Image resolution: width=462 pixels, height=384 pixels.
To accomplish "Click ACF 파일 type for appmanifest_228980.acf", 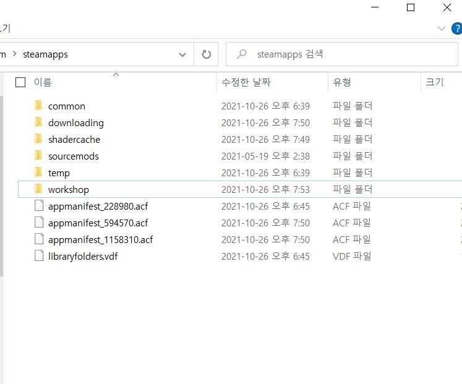I will click(351, 206).
